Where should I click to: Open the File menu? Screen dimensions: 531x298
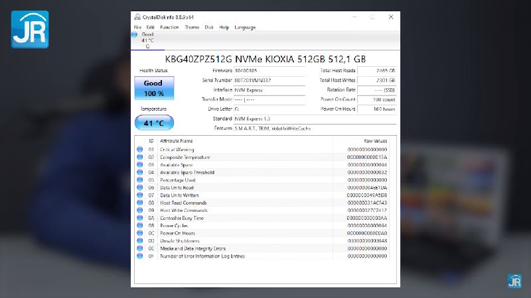[x=137, y=27]
